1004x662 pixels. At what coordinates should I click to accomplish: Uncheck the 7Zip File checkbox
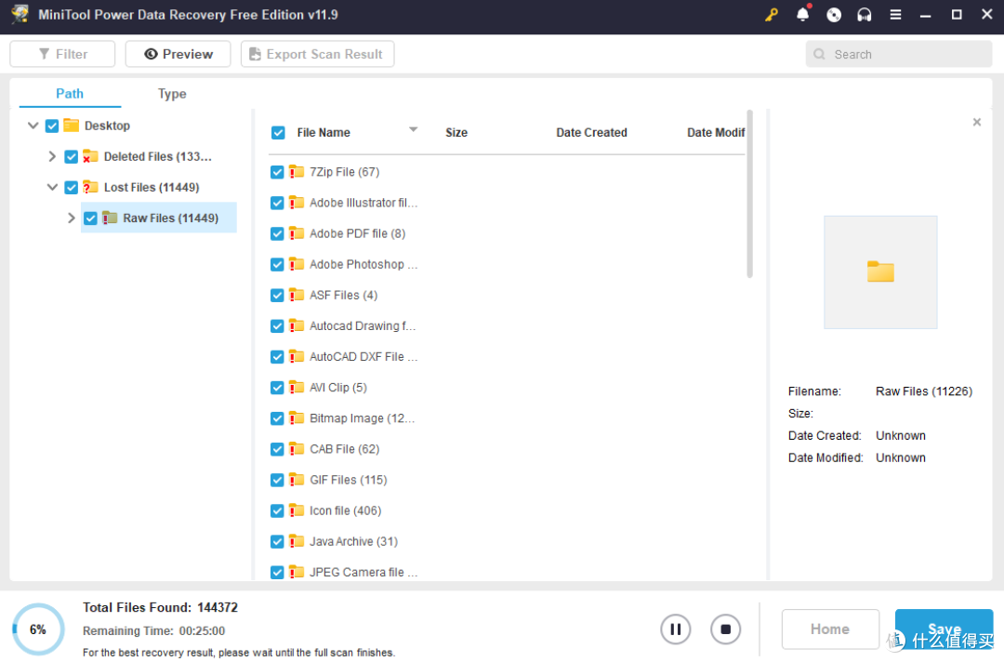pos(277,172)
